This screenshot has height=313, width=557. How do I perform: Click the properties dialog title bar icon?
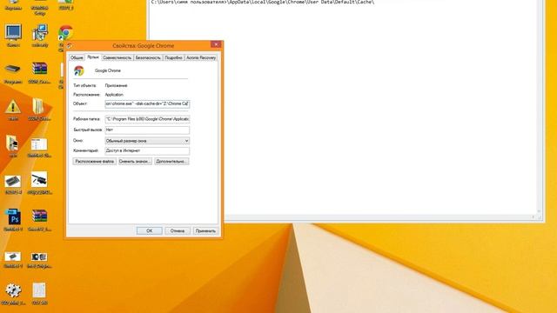coord(70,46)
